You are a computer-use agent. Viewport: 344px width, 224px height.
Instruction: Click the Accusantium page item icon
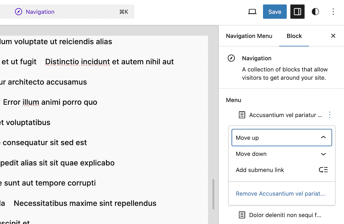[242, 115]
